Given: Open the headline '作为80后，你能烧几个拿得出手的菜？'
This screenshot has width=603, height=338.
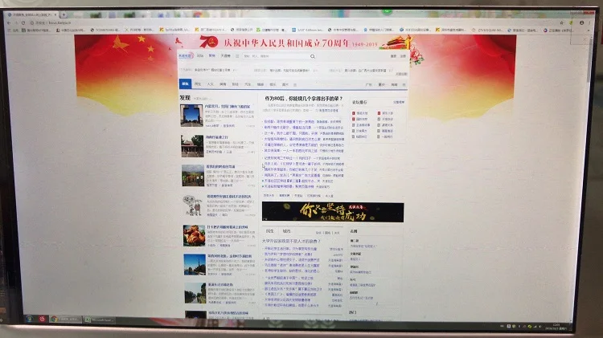Looking at the screenshot, I should [303, 99].
